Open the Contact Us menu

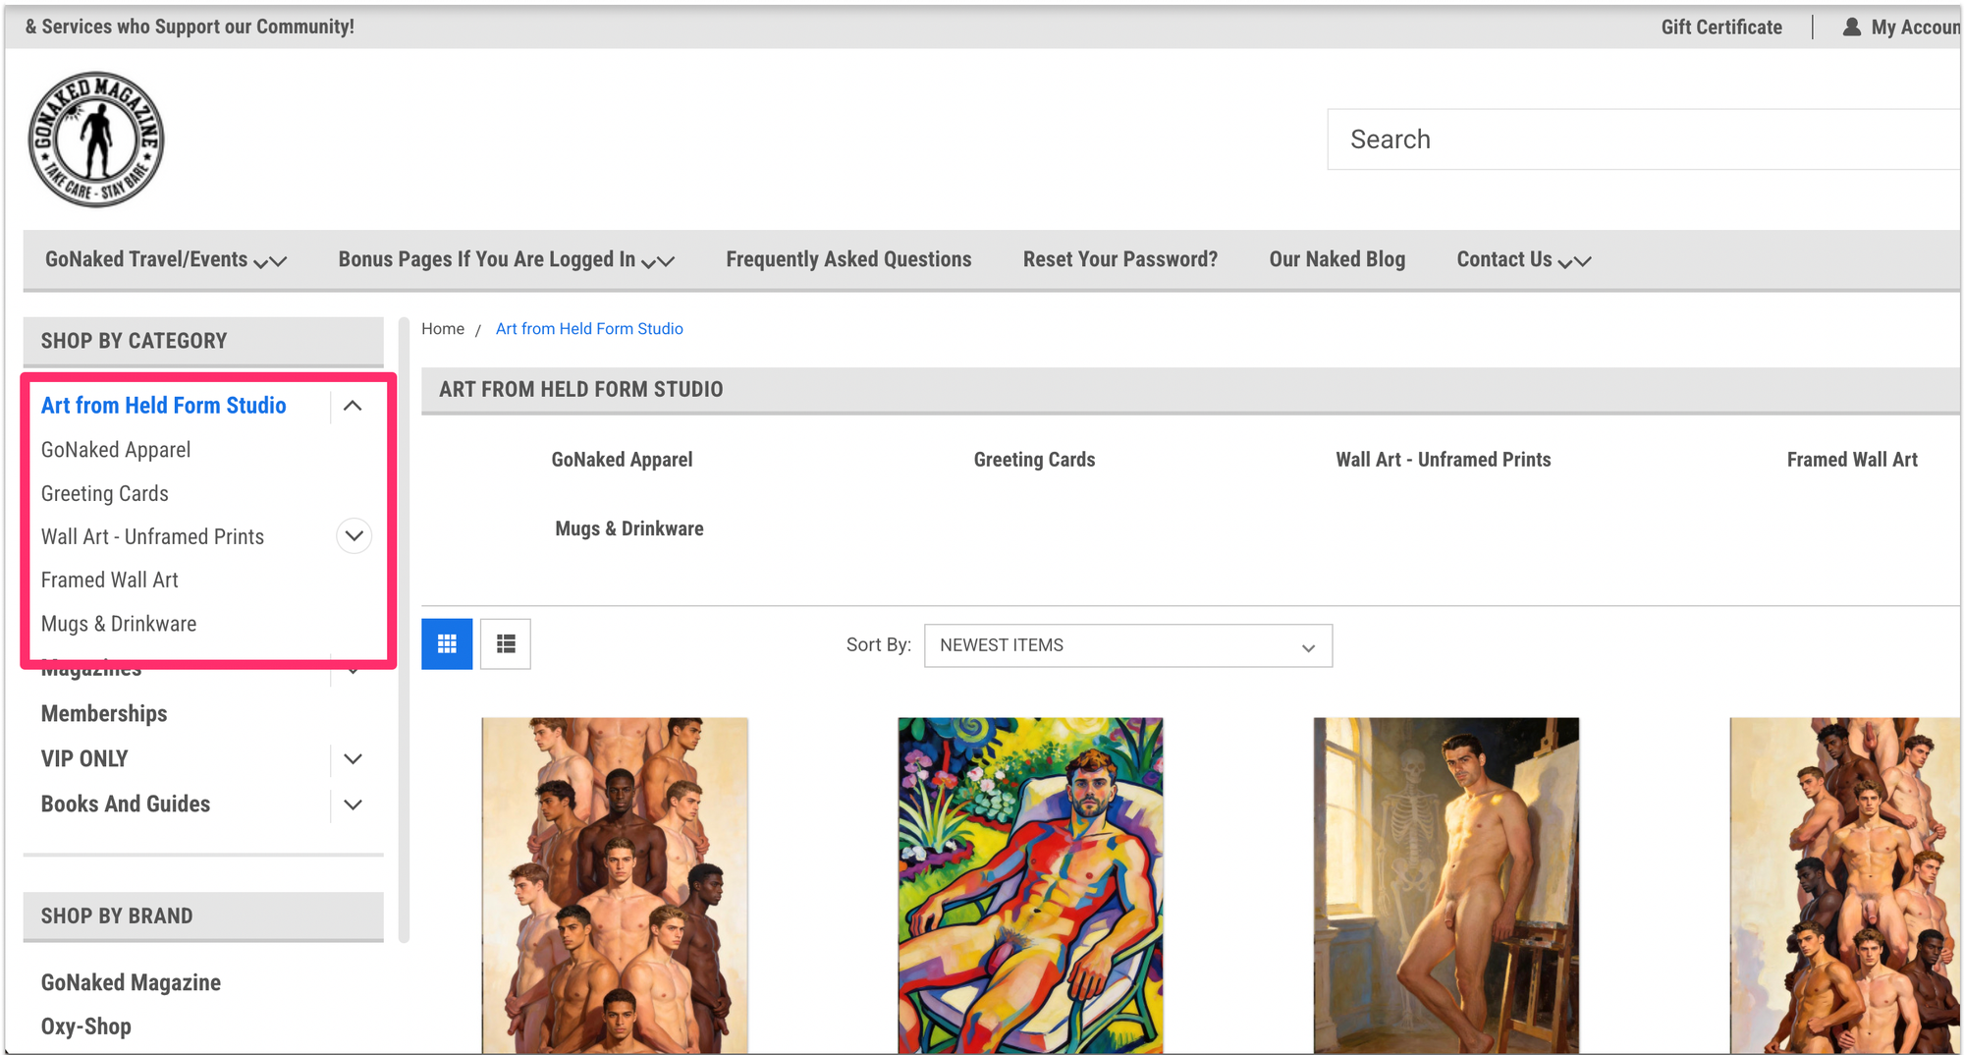[x=1524, y=259]
